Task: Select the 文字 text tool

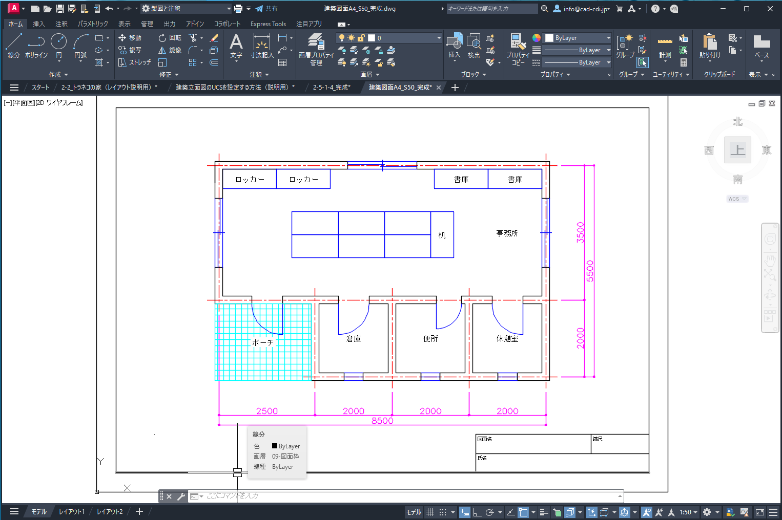Action: click(236, 46)
